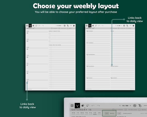Redo stroke on Week 01 page
The image size is (147, 117).
point(43,26)
